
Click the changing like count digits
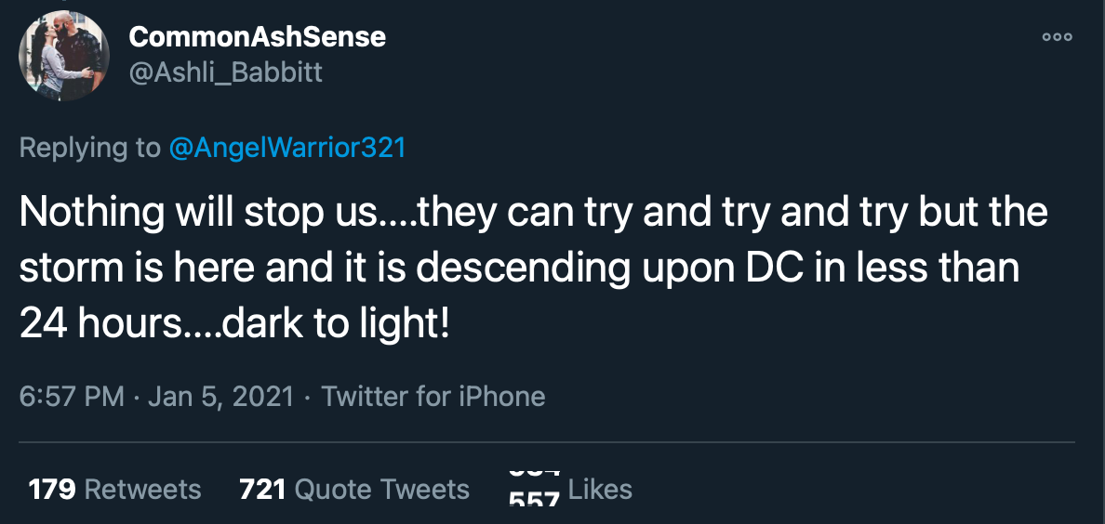pyautogui.click(x=534, y=490)
